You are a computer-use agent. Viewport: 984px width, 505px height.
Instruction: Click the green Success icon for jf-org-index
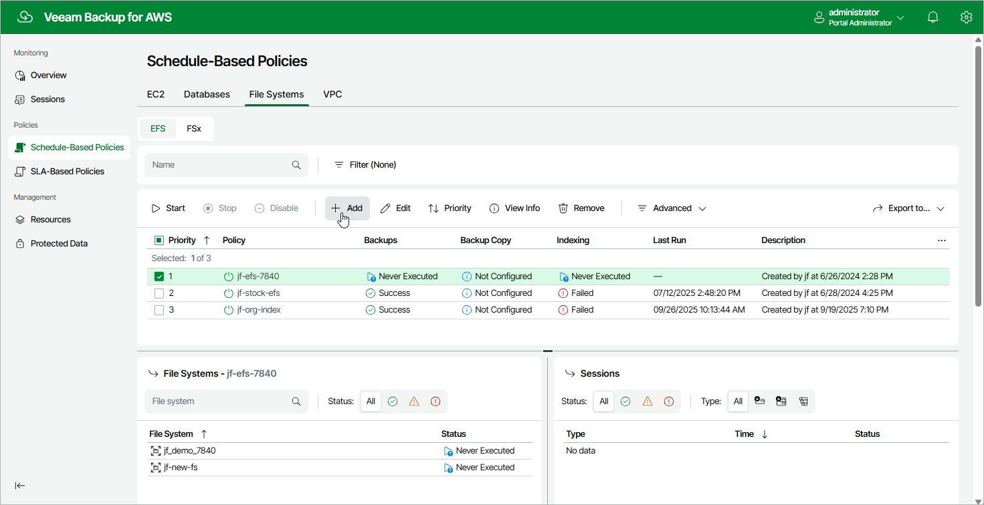pos(371,310)
